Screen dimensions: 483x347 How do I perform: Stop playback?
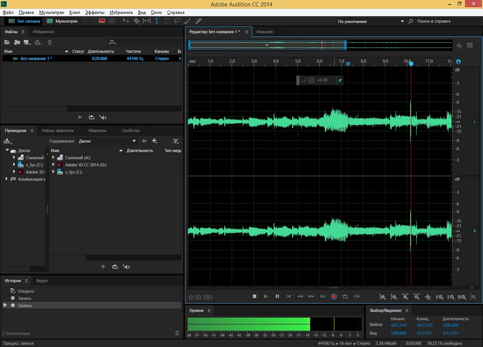click(x=255, y=296)
